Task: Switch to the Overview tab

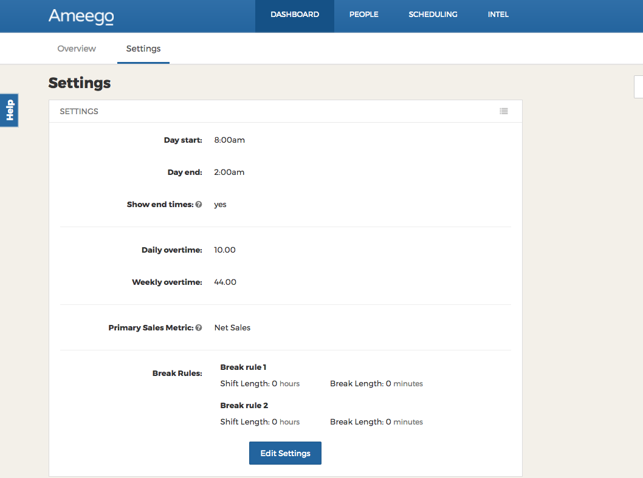Action: tap(77, 49)
